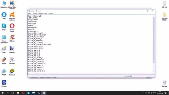169x95 pixels.
Task: Switch to Opera in the taskbar
Action: (x=23, y=93)
